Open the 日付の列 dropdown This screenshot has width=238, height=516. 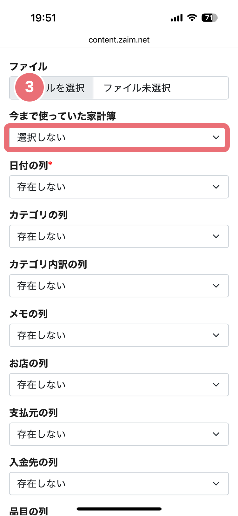click(119, 187)
